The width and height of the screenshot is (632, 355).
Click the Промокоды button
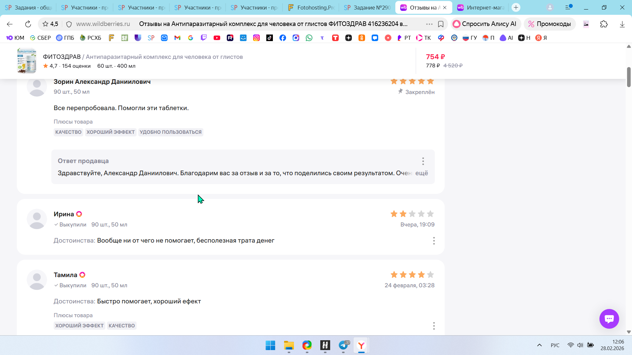point(549,24)
